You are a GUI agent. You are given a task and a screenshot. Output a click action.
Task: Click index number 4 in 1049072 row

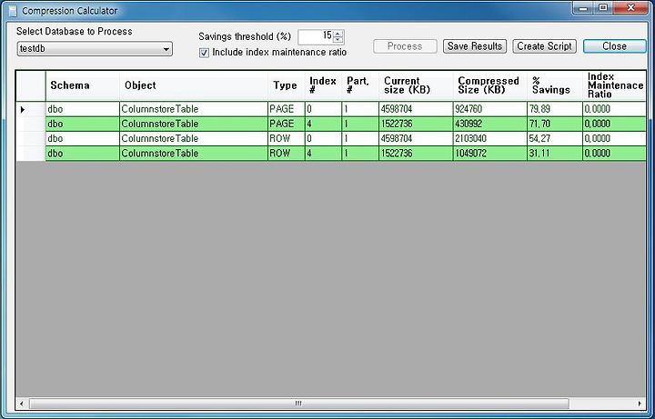pyautogui.click(x=323, y=154)
